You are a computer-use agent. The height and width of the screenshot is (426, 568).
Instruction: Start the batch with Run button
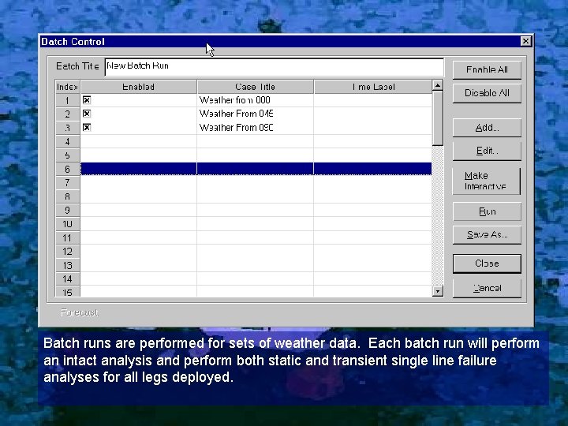487,211
